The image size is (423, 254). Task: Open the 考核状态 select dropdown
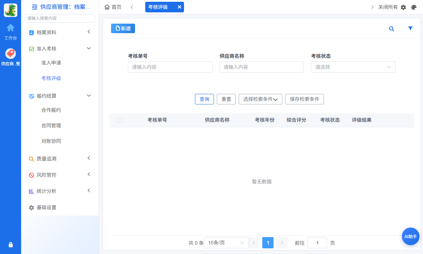point(353,67)
